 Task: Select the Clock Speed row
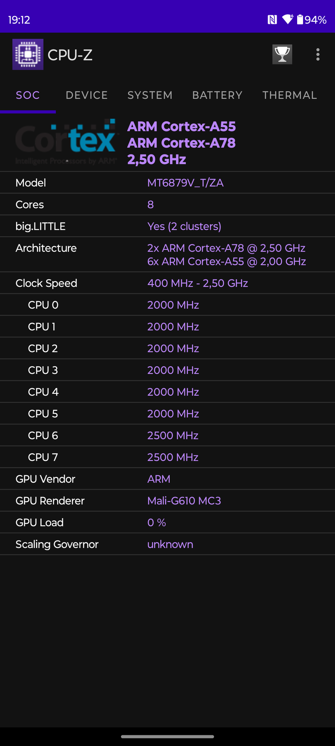click(167, 283)
